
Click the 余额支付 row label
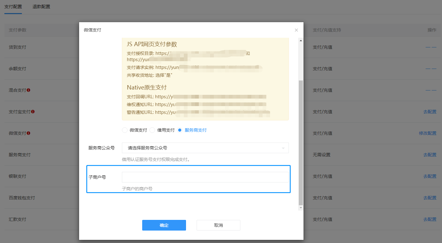pyautogui.click(x=18, y=69)
